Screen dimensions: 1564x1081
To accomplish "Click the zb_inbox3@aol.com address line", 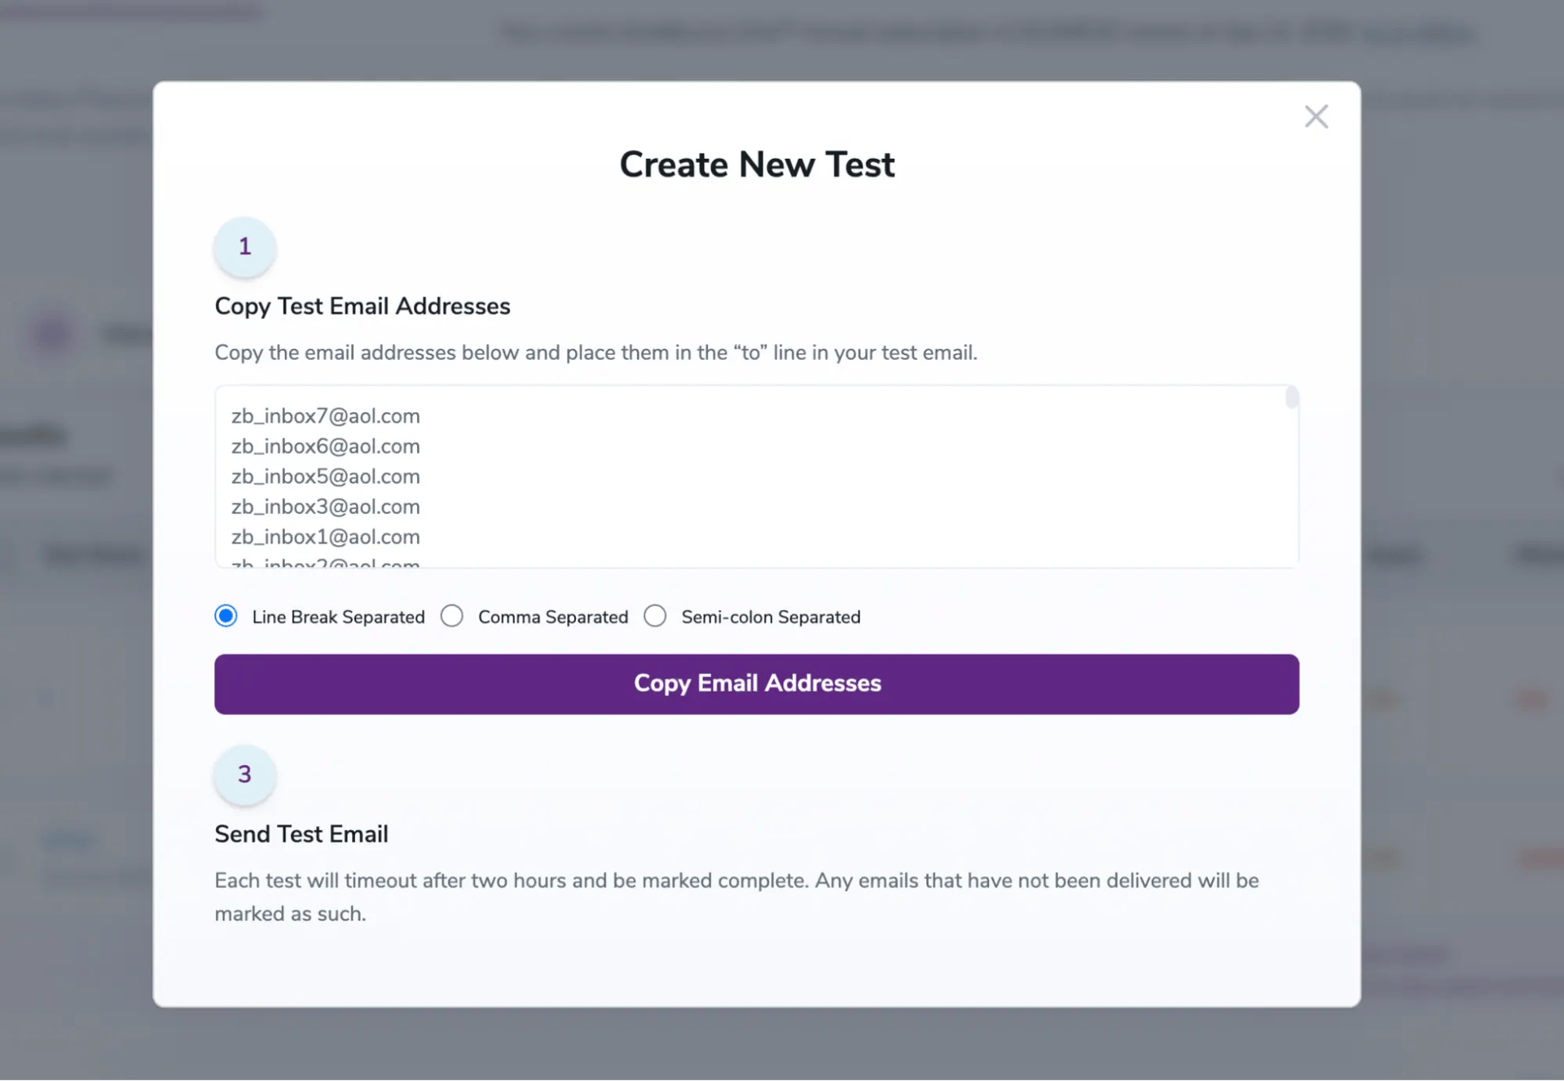I will pyautogui.click(x=326, y=507).
